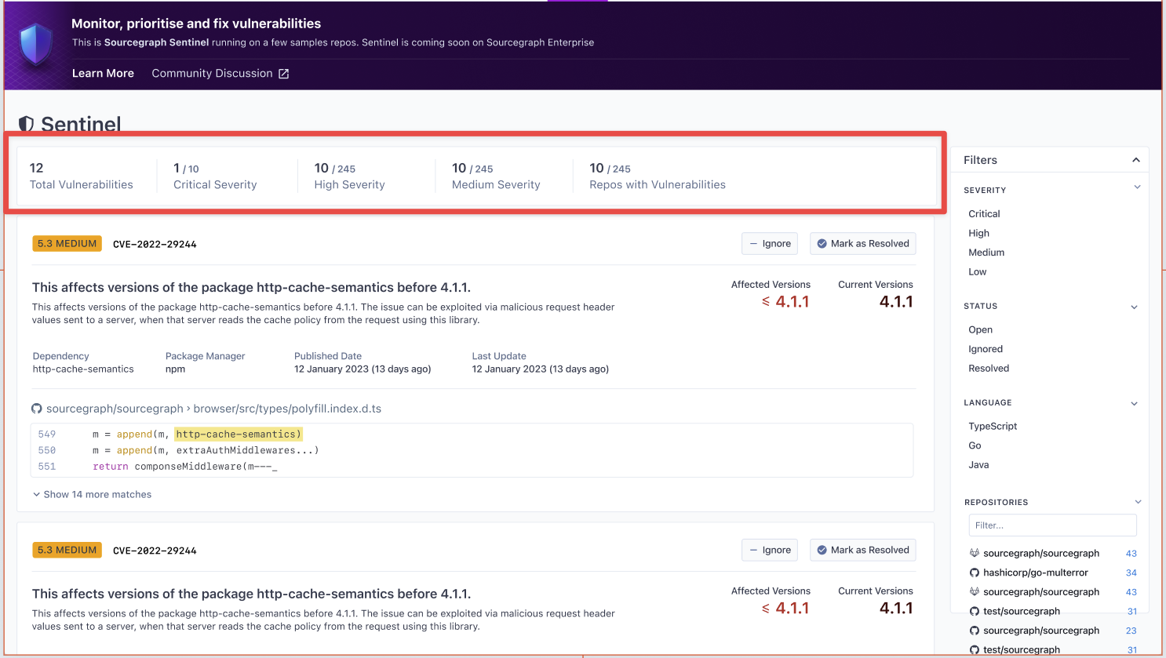Filter by Medium severity in the Filters panel
The height and width of the screenshot is (658, 1166).
(x=986, y=253)
